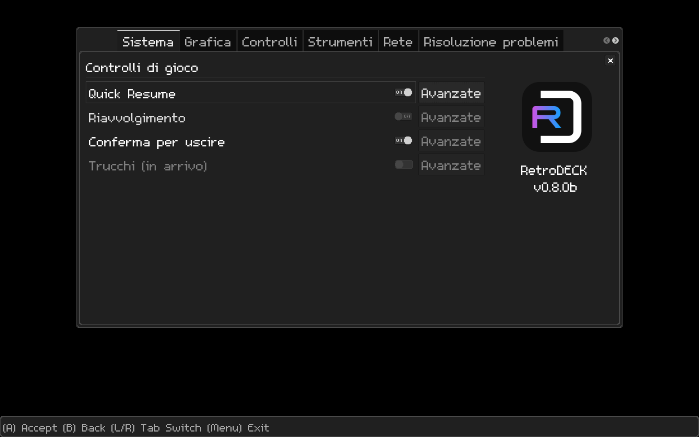The height and width of the screenshot is (437, 699).
Task: Click the left tab scroll arrow
Action: pos(606,40)
